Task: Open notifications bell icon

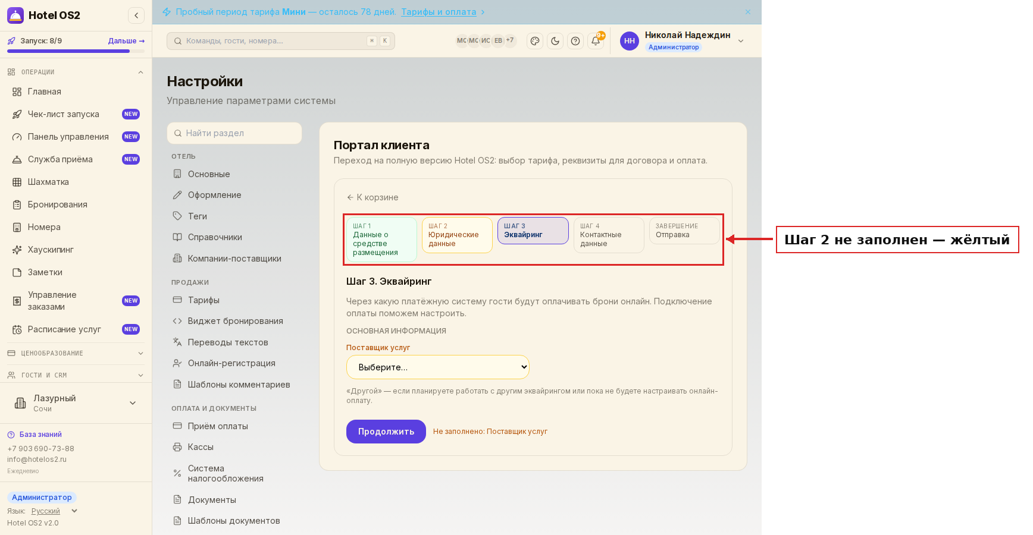Action: [x=596, y=41]
